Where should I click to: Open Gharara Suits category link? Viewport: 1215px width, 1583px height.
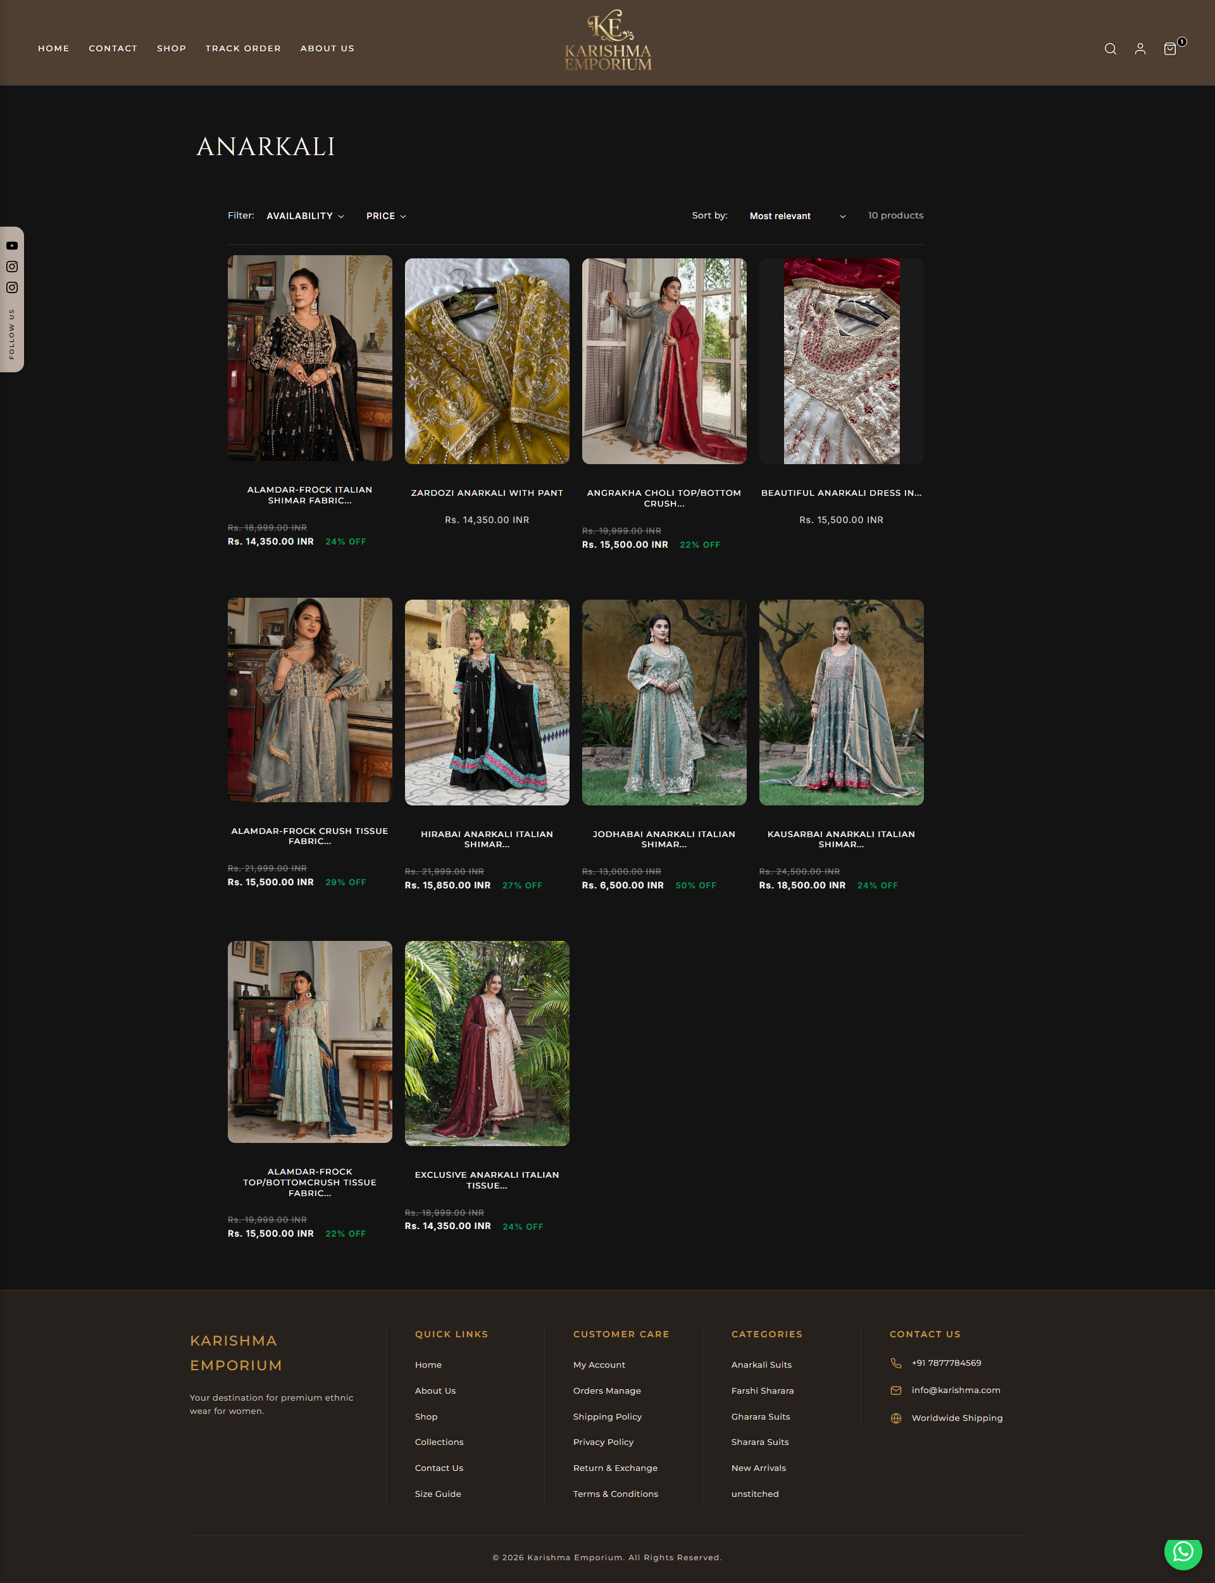(761, 1416)
